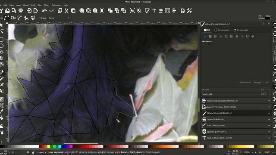Choose flat color paint button
The width and height of the screenshot is (276, 155).
coord(210,36)
